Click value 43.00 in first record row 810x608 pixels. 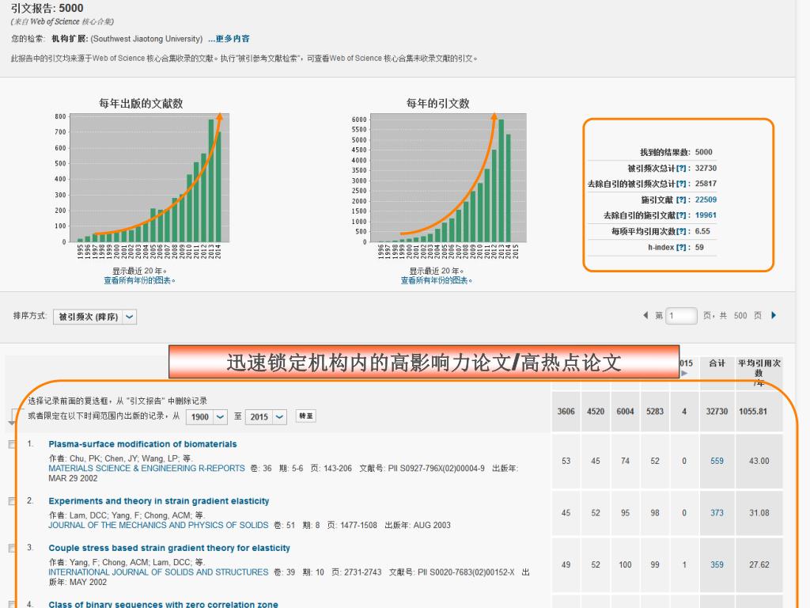coord(759,462)
